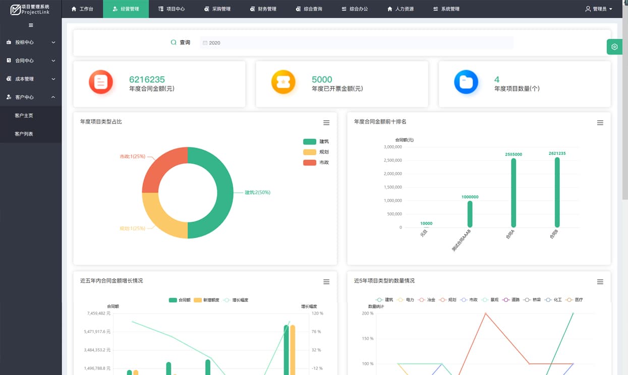Click the icon beside 经营管理 tab
This screenshot has height=375, width=628.
[x=116, y=9]
